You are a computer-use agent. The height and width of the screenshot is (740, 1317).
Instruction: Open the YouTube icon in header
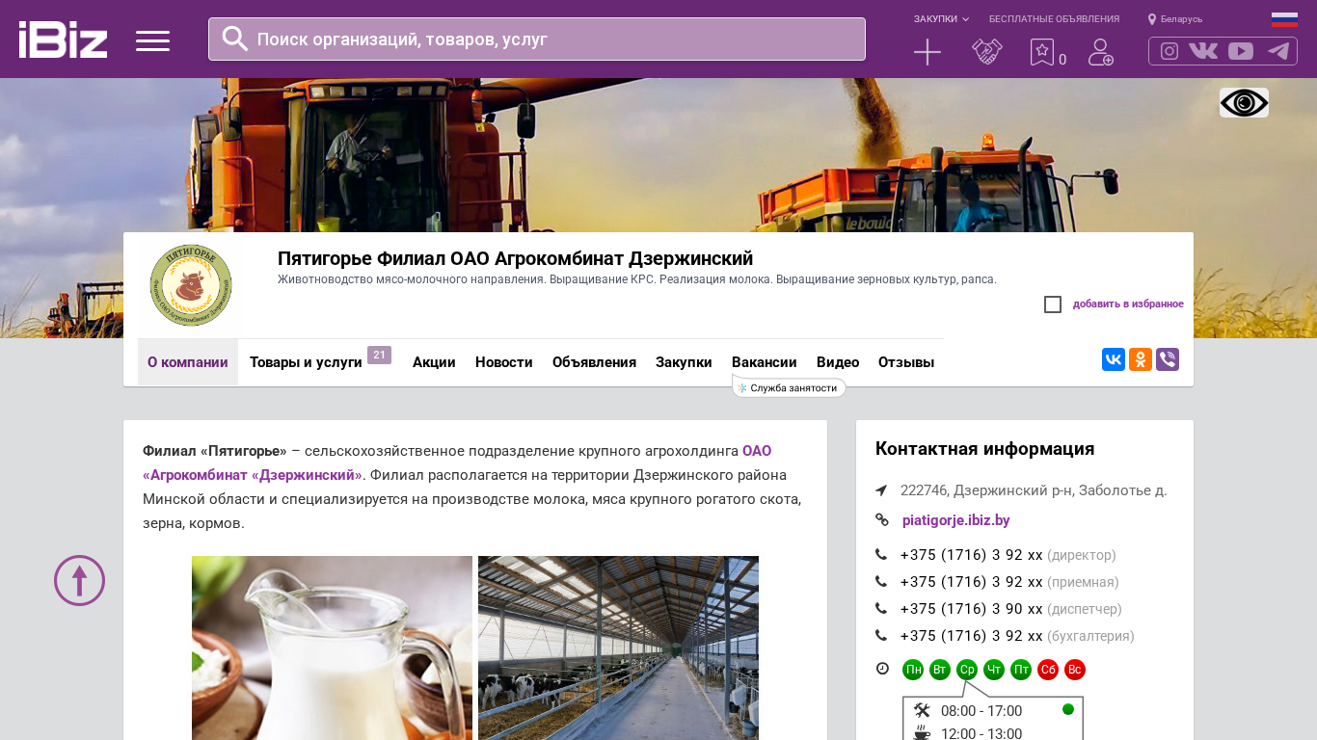point(1241,51)
